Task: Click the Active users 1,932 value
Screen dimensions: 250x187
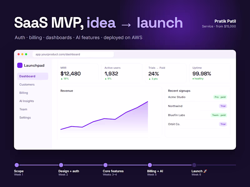Action: pyautogui.click(x=111, y=74)
